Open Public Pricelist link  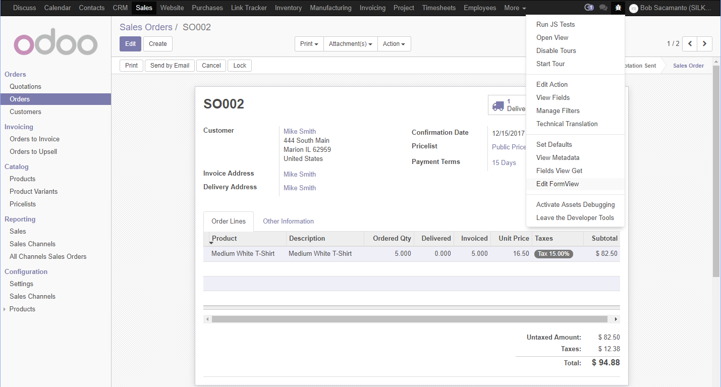509,147
